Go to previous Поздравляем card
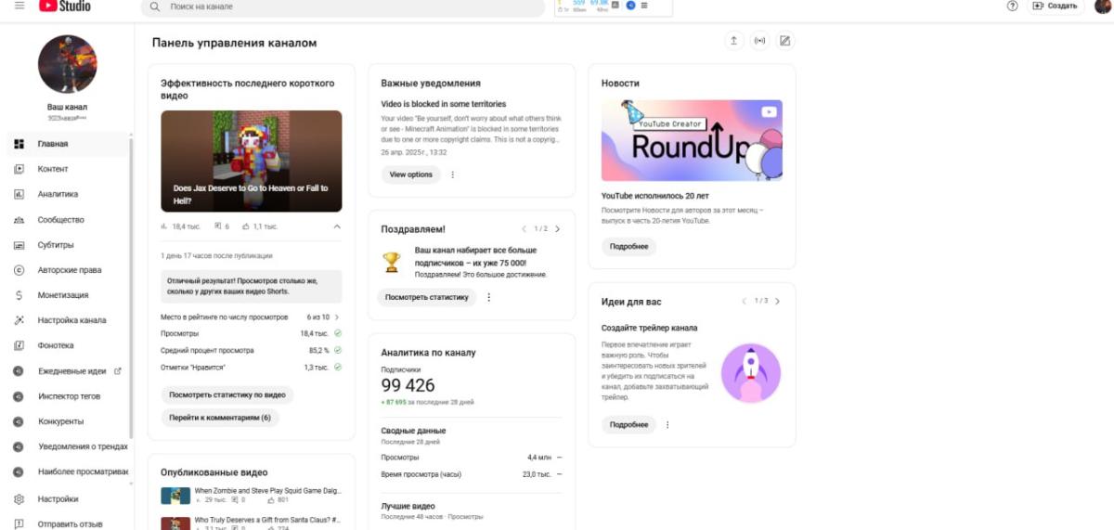The height and width of the screenshot is (530, 1114). pyautogui.click(x=524, y=228)
